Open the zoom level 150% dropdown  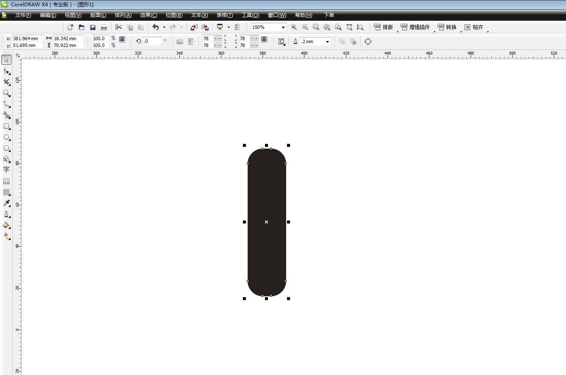(x=283, y=27)
